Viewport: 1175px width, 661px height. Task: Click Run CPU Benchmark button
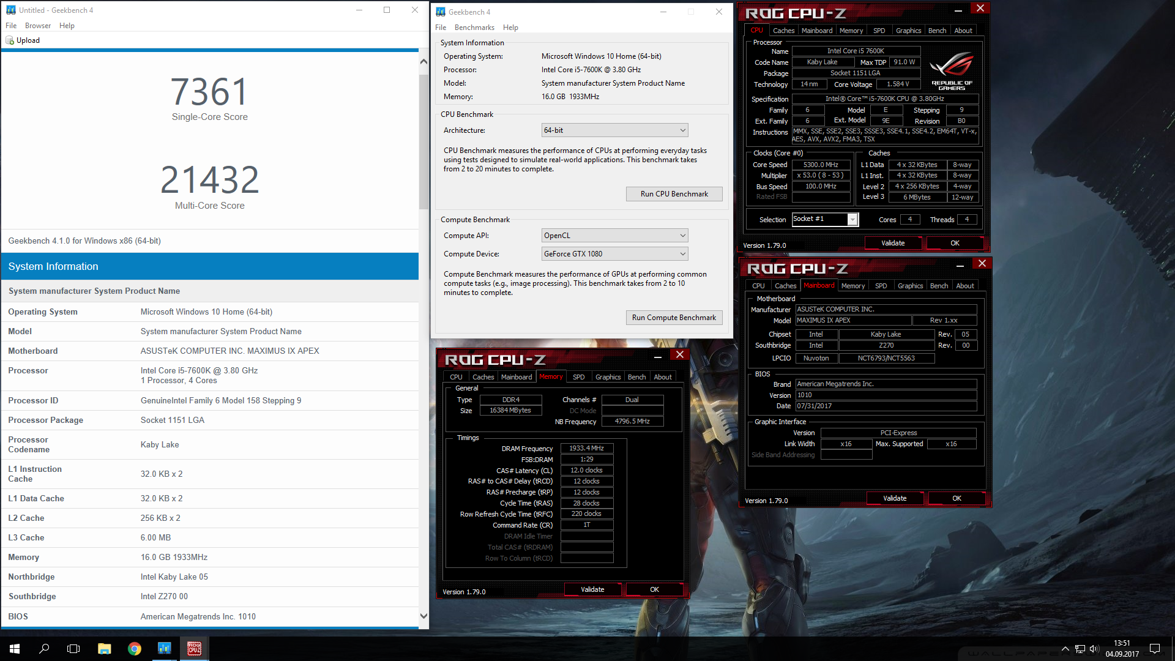pos(674,194)
